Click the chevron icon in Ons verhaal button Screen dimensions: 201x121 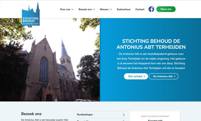[144, 76]
